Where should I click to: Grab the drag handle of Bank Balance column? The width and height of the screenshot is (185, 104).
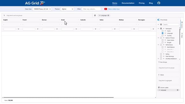pos(165,47)
